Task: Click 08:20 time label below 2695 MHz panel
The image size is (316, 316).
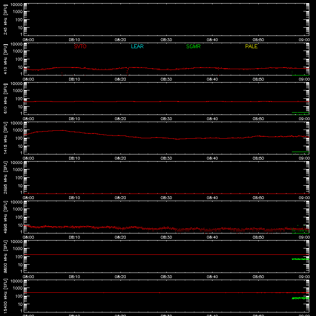Action: [120, 198]
